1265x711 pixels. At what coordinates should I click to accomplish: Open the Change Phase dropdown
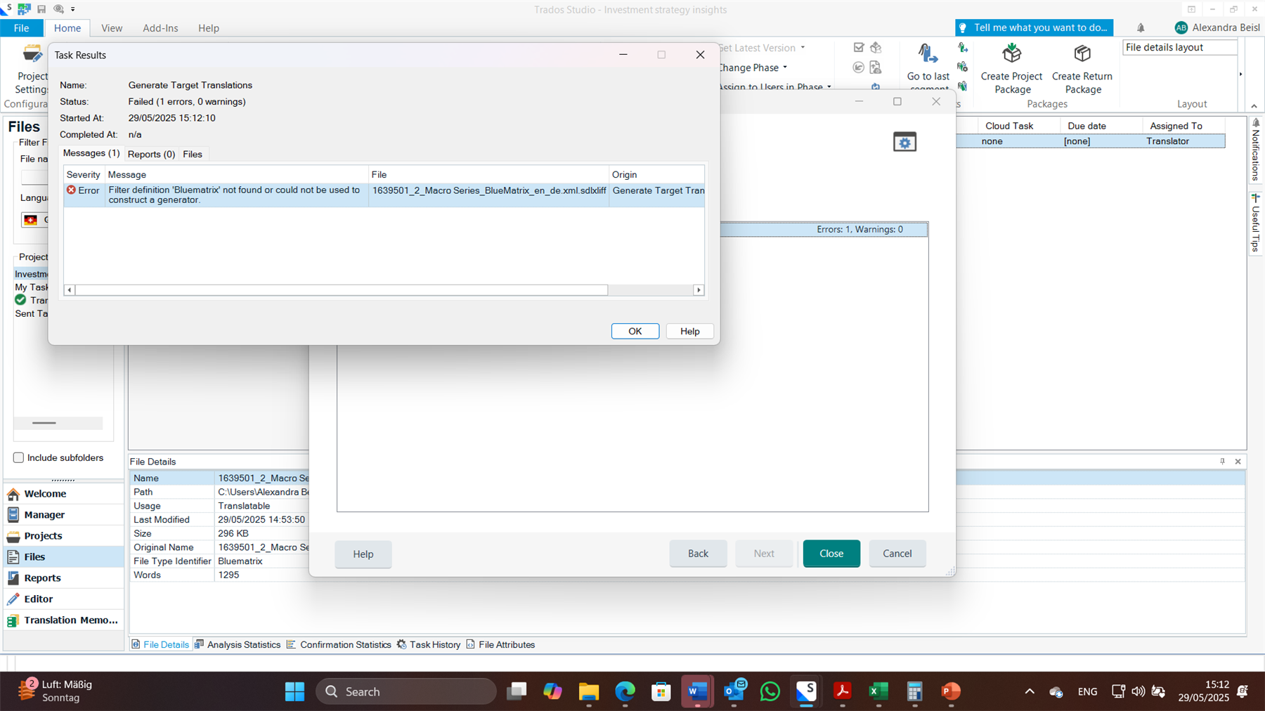pos(752,67)
